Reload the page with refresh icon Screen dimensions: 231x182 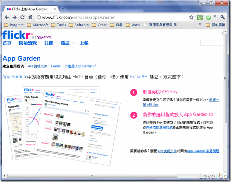click(x=22, y=17)
